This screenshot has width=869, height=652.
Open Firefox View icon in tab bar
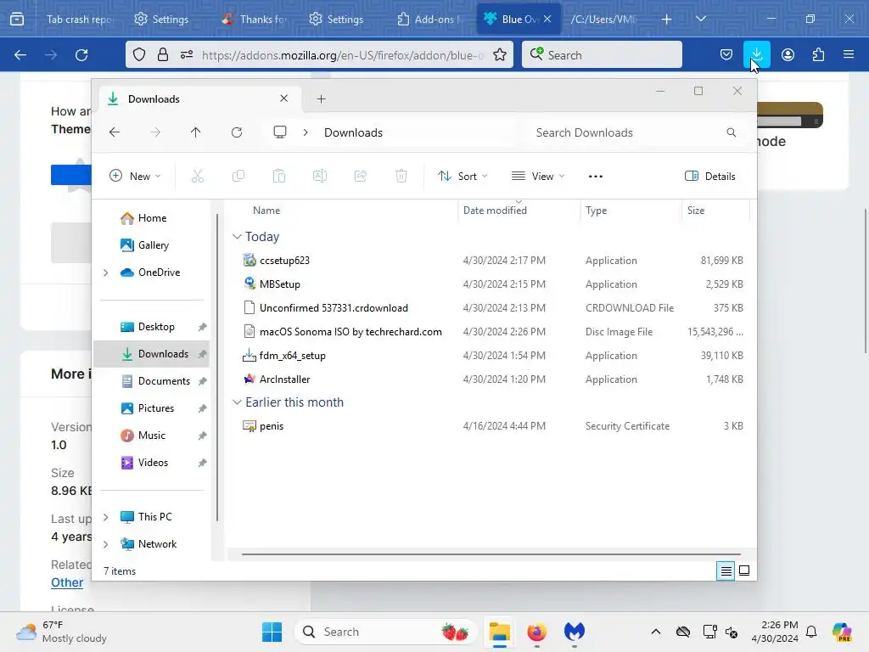[17, 19]
